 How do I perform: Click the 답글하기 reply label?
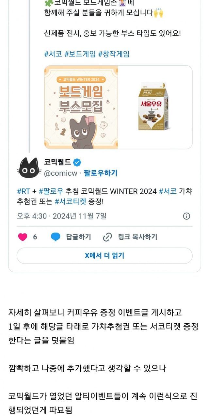79,237
